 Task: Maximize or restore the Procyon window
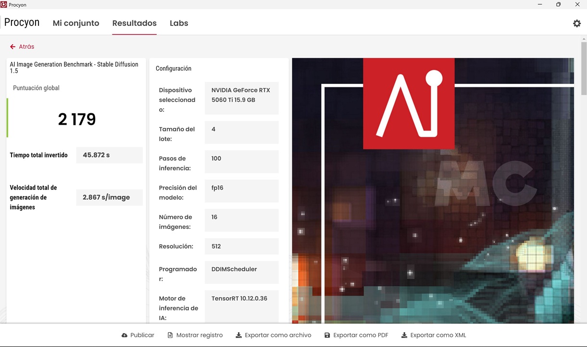[x=558, y=4]
